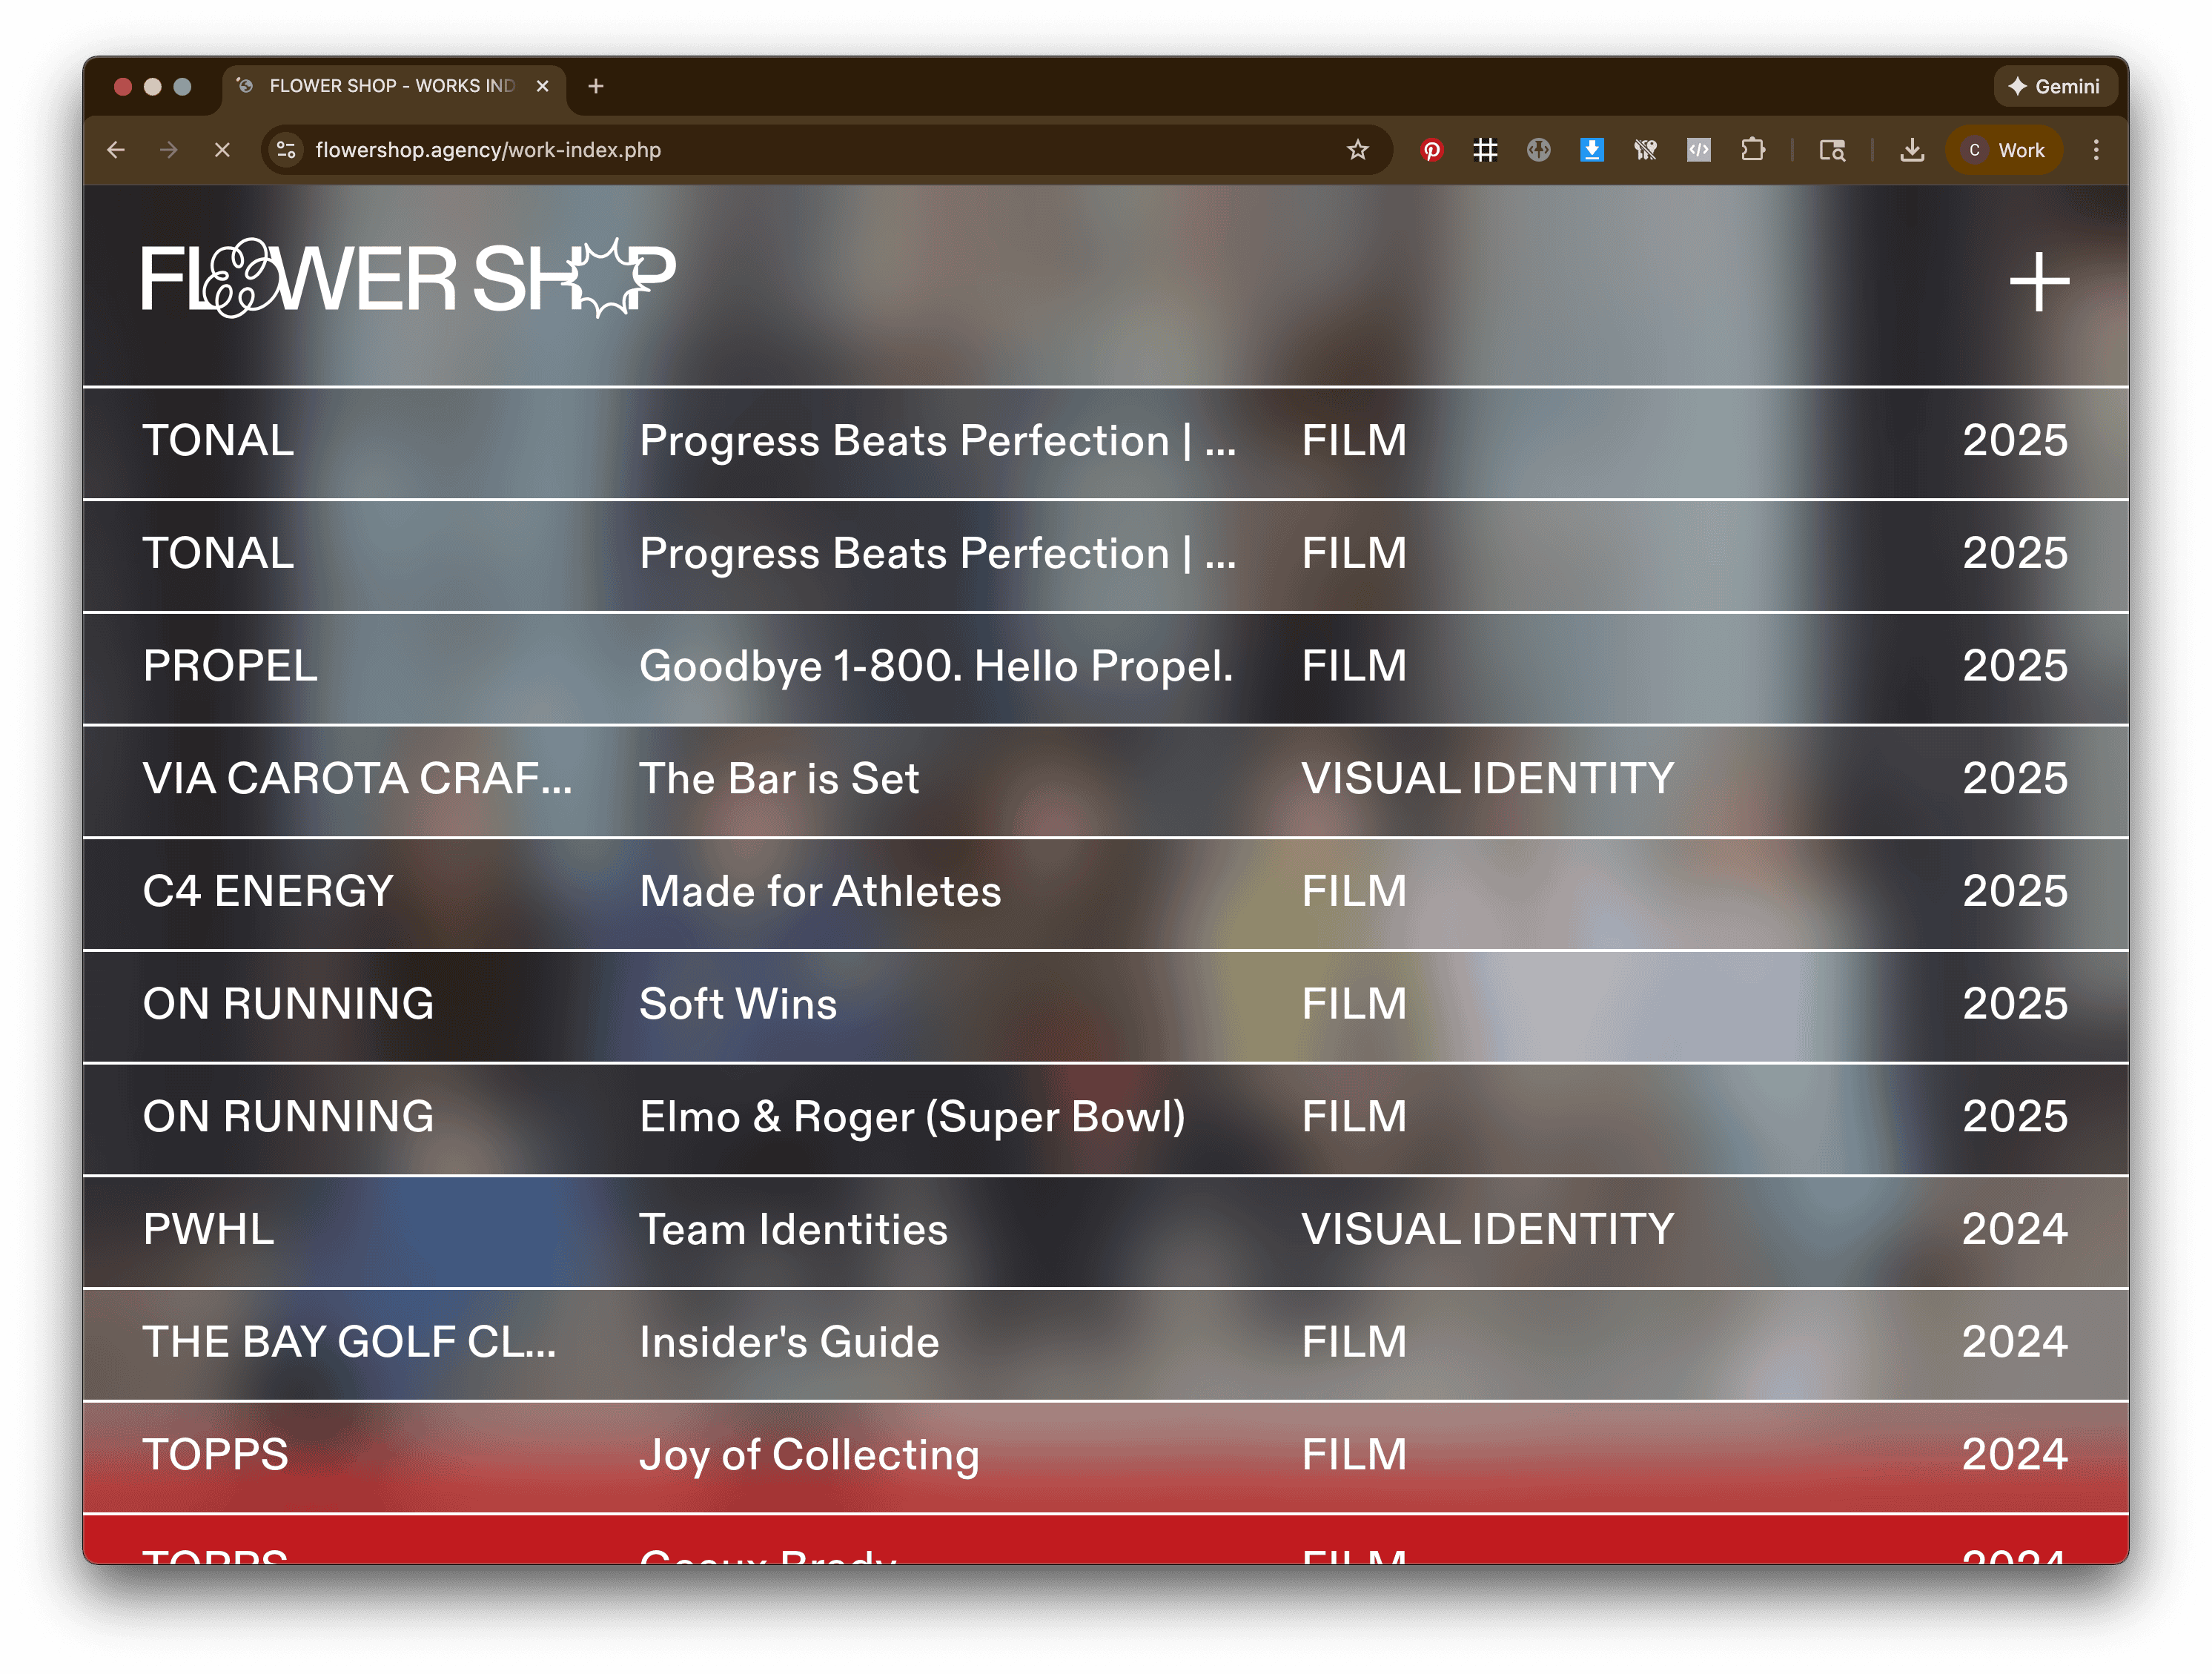Expand the site menu plus icon

click(x=2039, y=282)
